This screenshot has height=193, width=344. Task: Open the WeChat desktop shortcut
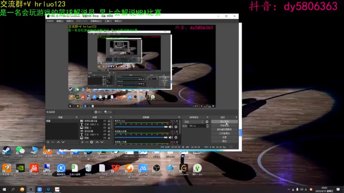[x=20, y=151]
